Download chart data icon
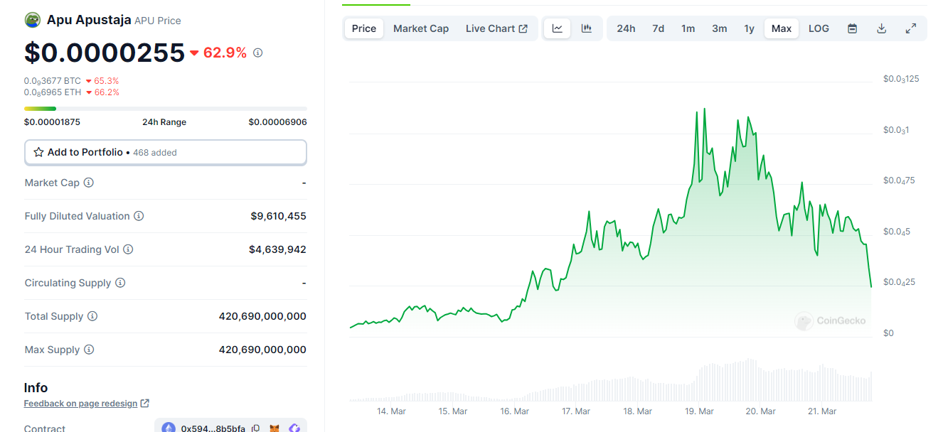 tap(882, 28)
